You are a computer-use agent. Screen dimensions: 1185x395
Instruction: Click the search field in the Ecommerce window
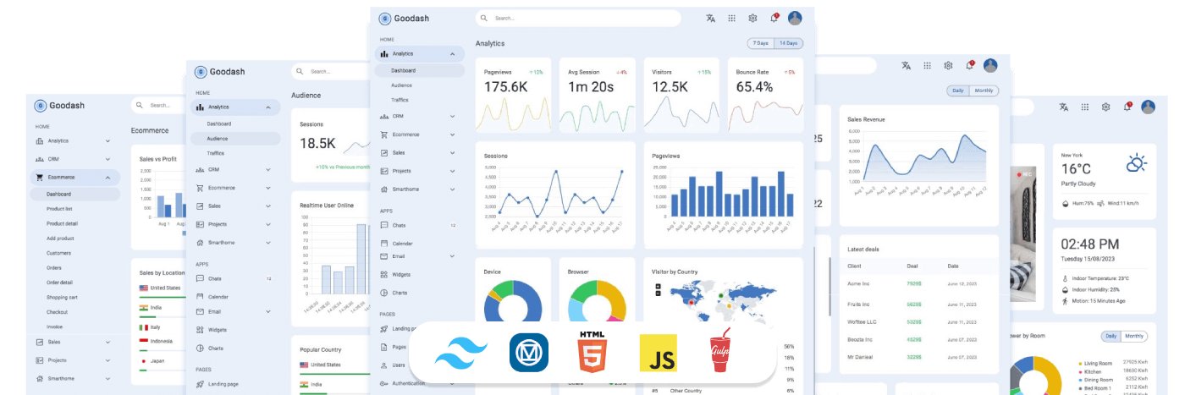[x=157, y=106]
